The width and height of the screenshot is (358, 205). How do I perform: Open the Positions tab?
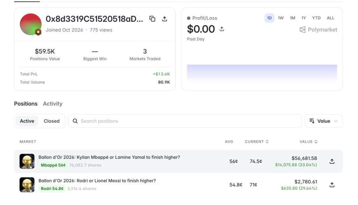click(26, 104)
